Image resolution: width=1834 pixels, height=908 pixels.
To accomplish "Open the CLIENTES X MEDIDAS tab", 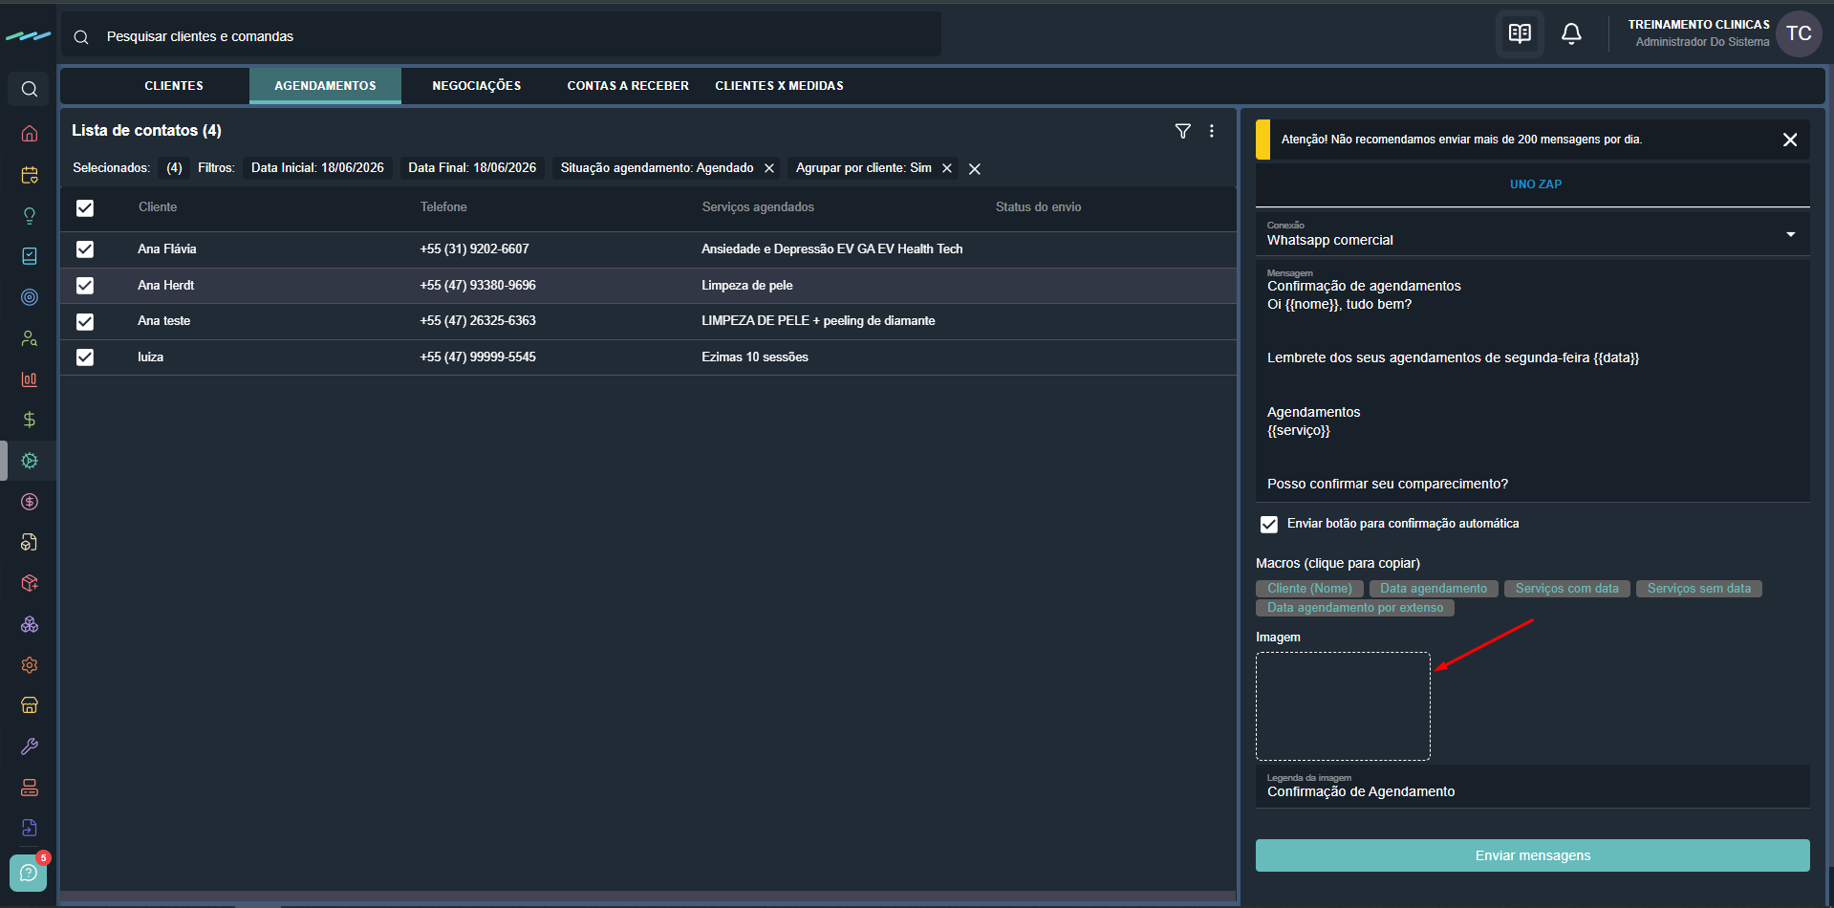I will click(x=779, y=86).
